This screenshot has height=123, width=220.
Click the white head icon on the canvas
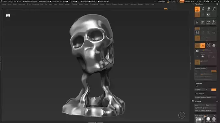click(8, 16)
